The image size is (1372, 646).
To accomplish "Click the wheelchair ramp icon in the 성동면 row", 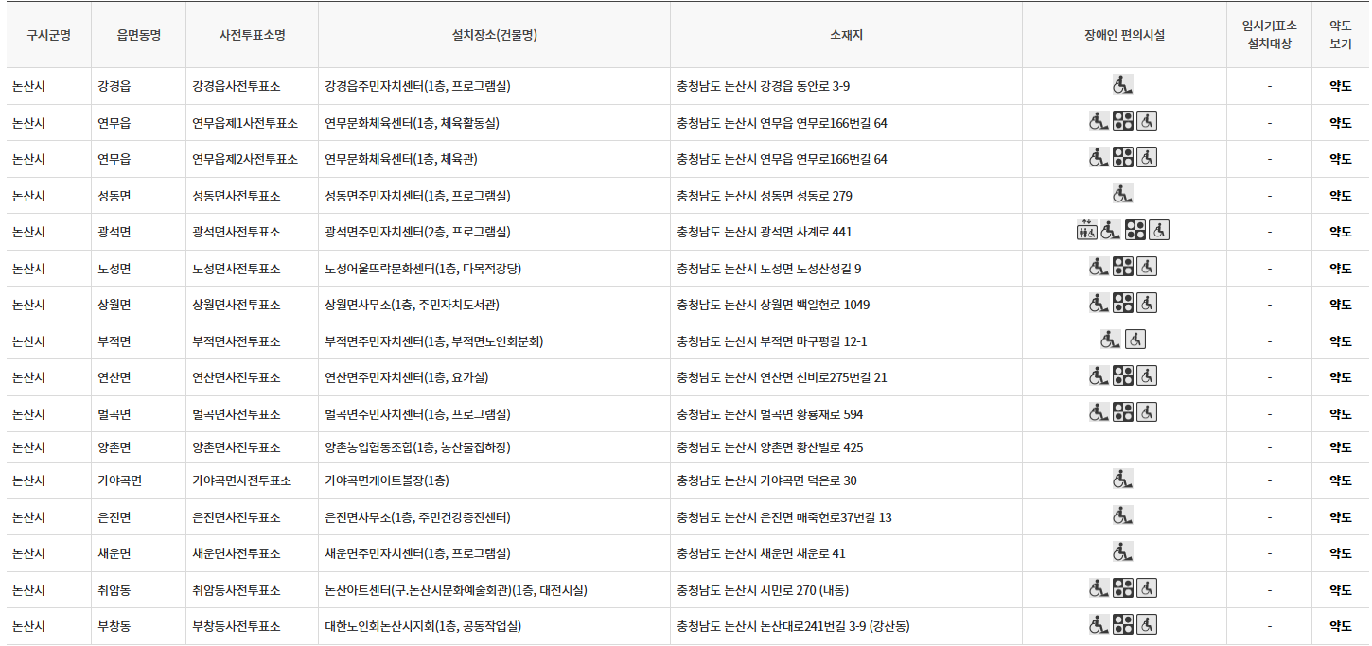I will point(1122,195).
